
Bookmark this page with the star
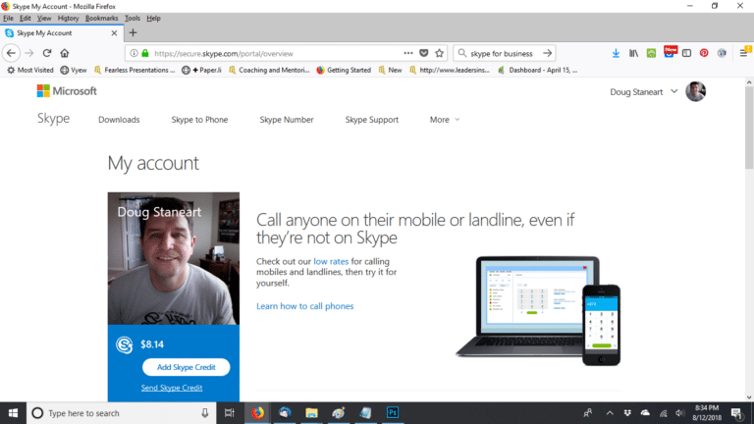439,53
